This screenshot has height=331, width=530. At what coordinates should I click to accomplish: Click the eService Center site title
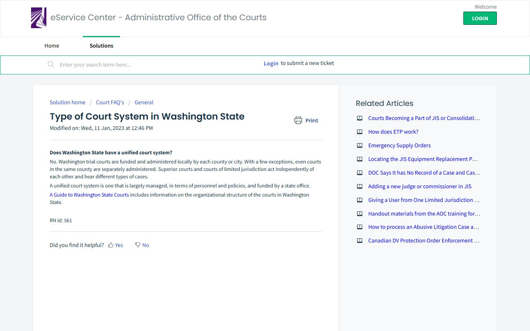point(159,17)
